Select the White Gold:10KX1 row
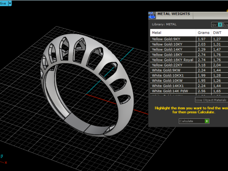The width and height of the screenshot is (228, 171). (x=189, y=76)
